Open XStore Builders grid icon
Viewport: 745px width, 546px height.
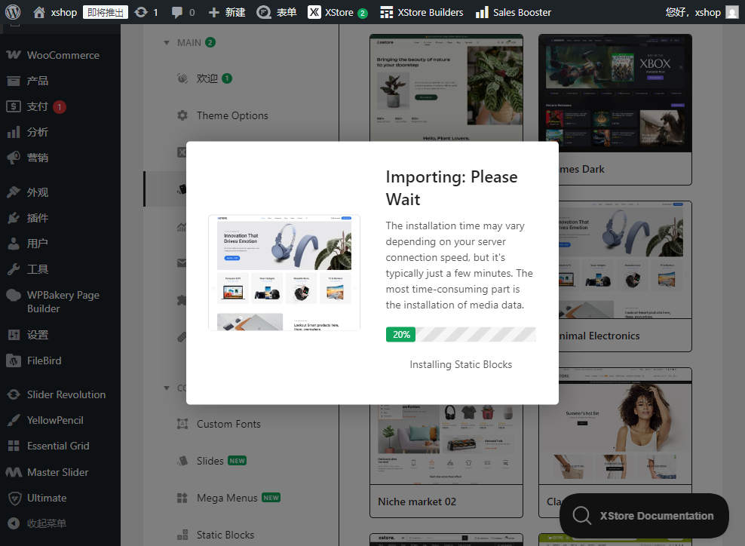pyautogui.click(x=386, y=12)
